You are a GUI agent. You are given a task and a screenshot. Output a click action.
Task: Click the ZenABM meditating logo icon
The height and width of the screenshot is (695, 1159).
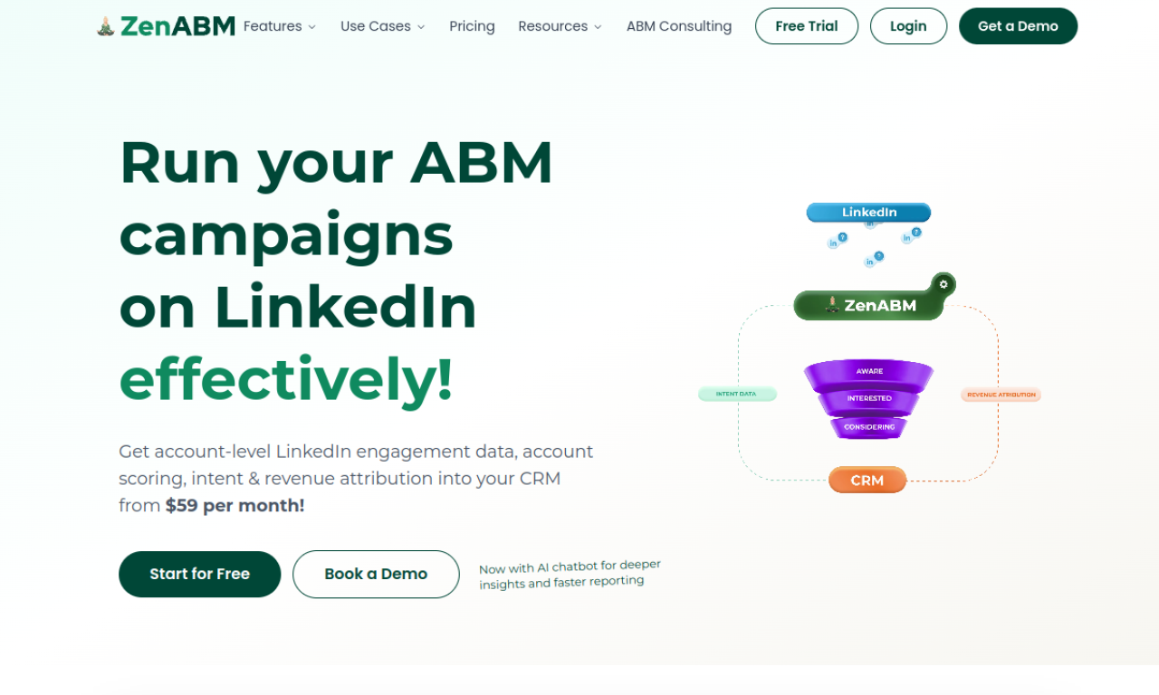point(106,25)
